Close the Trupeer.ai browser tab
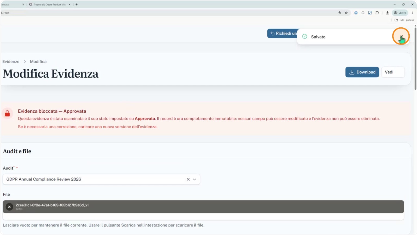This screenshot has height=235, width=417. [70, 5]
